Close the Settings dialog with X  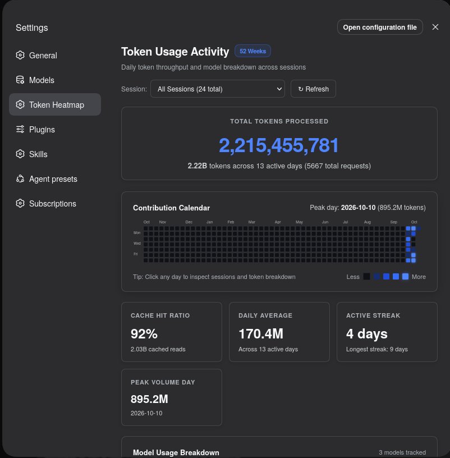435,27
